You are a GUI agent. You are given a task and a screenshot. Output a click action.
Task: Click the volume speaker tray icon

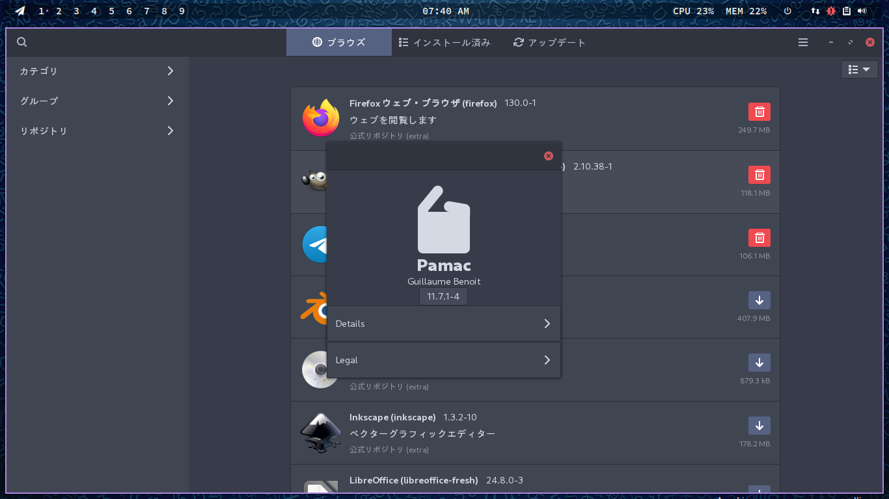862,11
